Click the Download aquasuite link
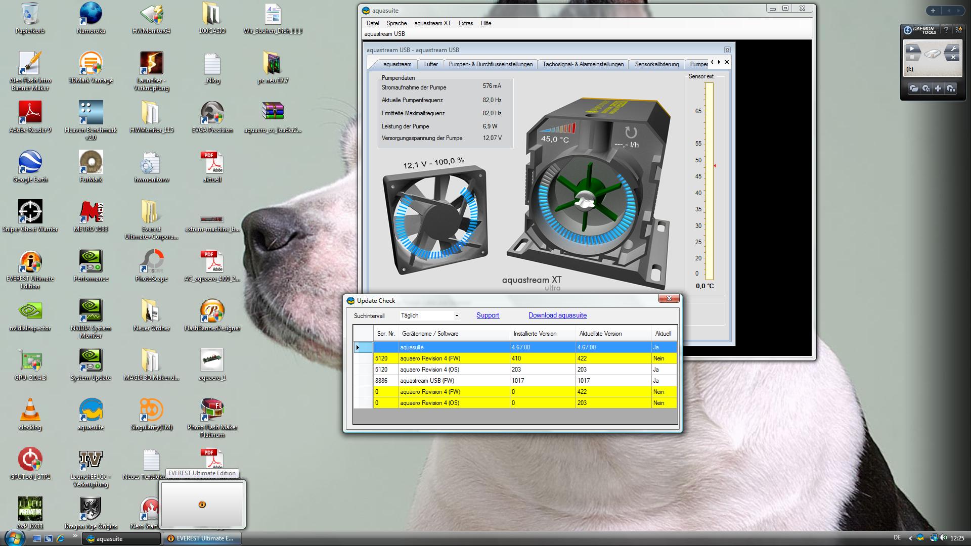Viewport: 971px width, 546px height. tap(557, 315)
